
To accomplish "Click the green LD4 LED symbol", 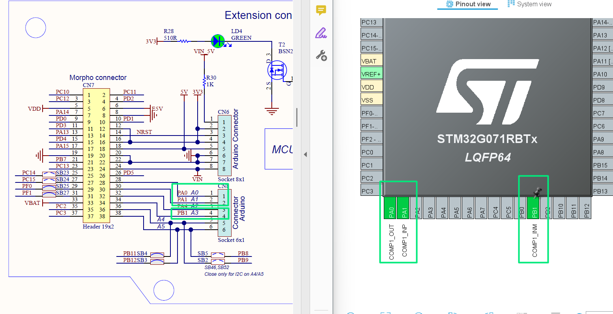I will (218, 41).
